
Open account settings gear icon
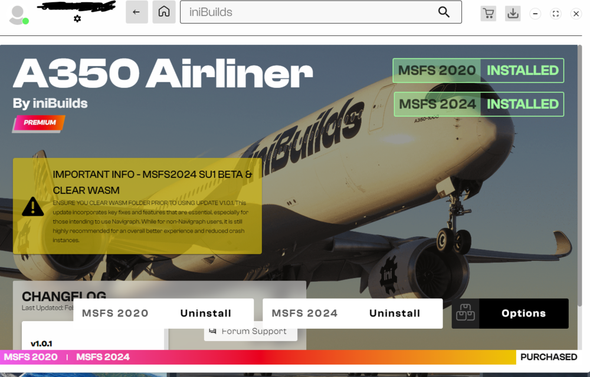coord(77,19)
